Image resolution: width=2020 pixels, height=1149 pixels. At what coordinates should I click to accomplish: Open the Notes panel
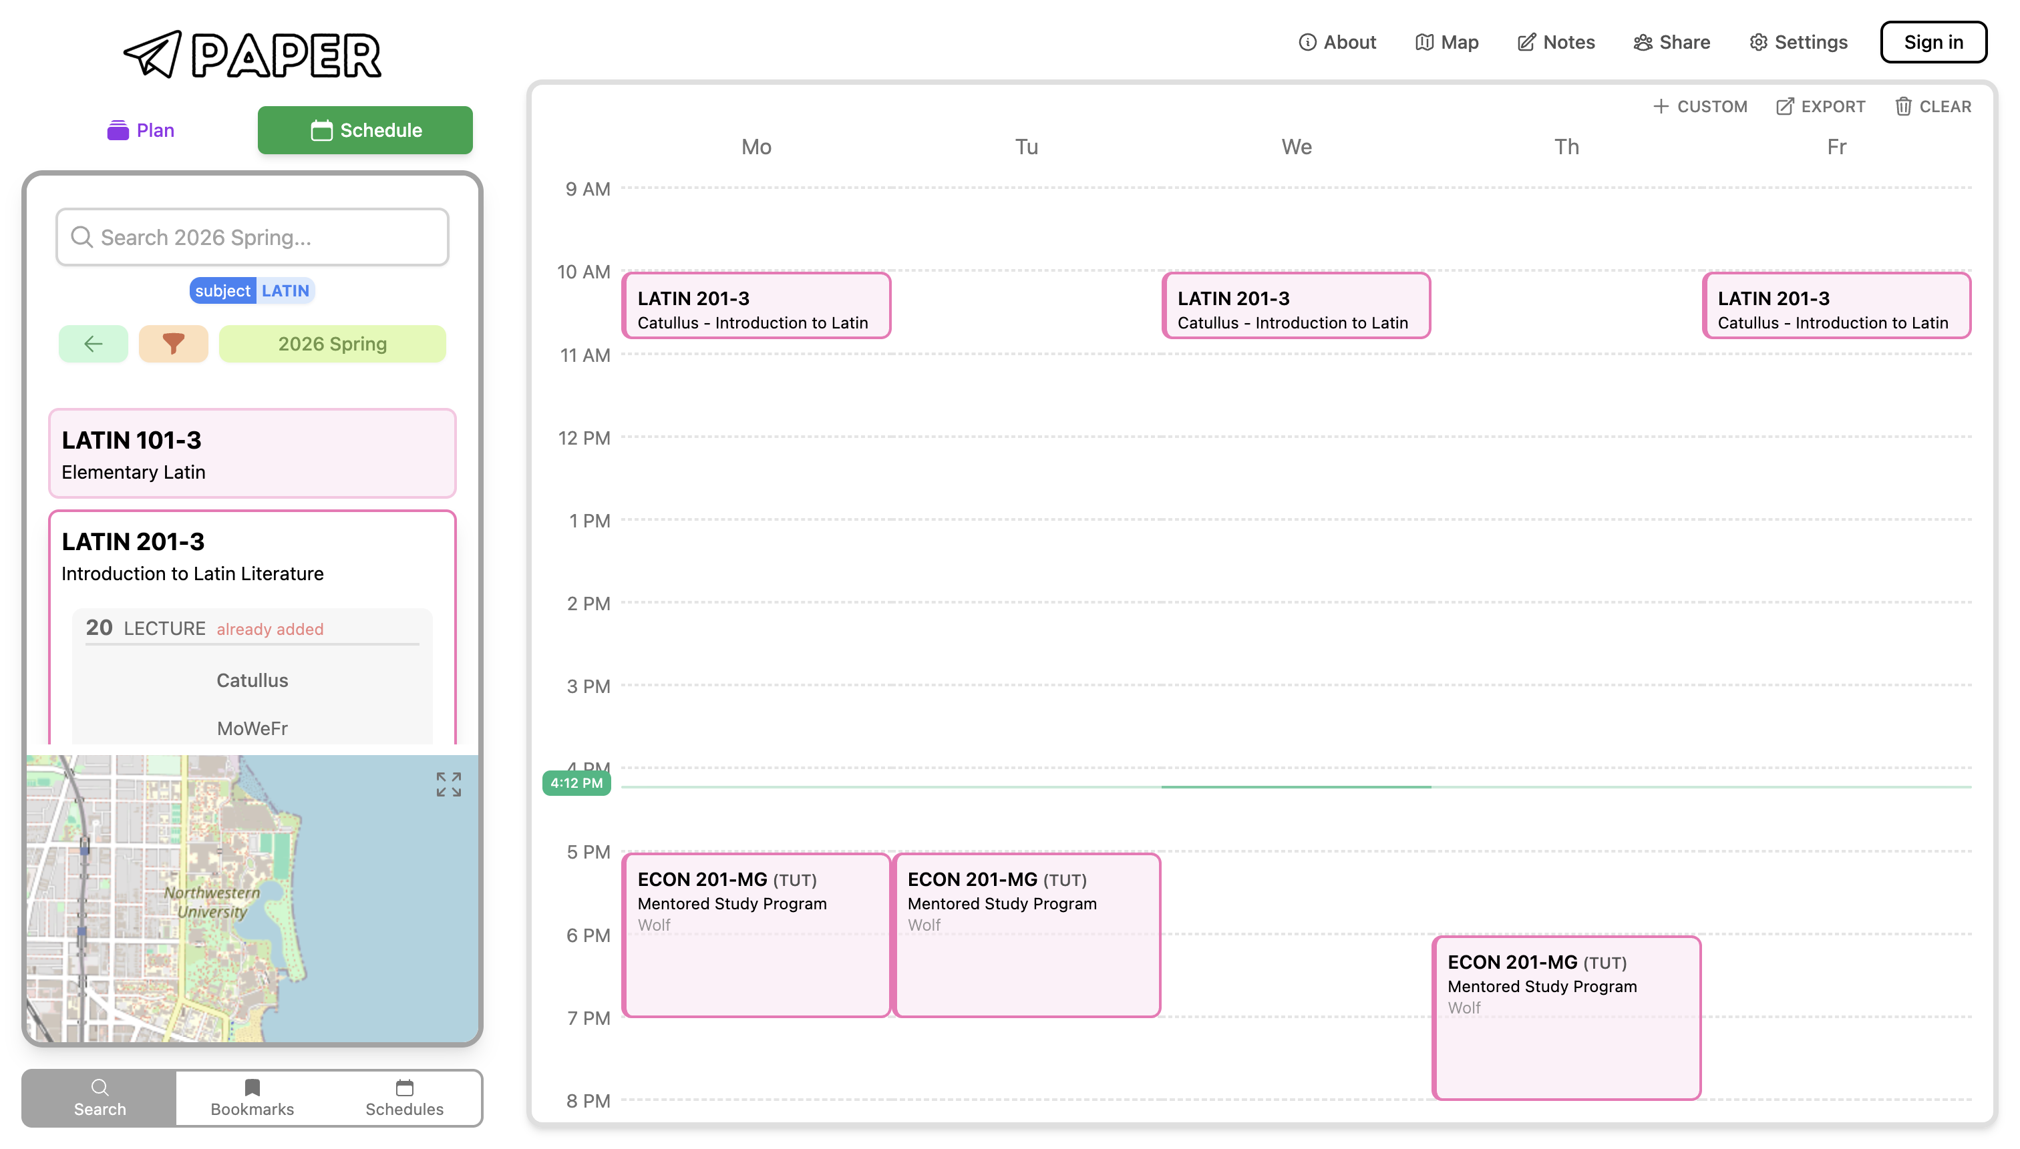coord(1554,42)
